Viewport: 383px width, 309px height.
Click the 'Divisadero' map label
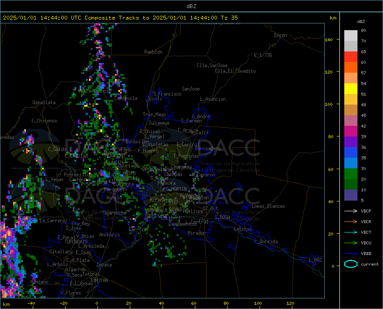coord(208,148)
